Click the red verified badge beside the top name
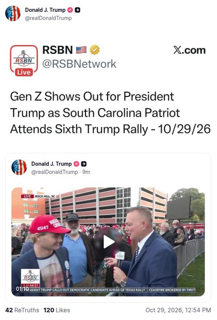This screenshot has height=320, width=217. pos(70,10)
